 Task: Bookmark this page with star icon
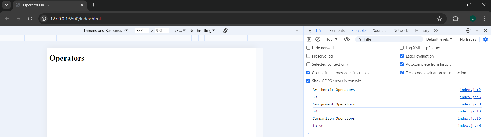(x=439, y=19)
